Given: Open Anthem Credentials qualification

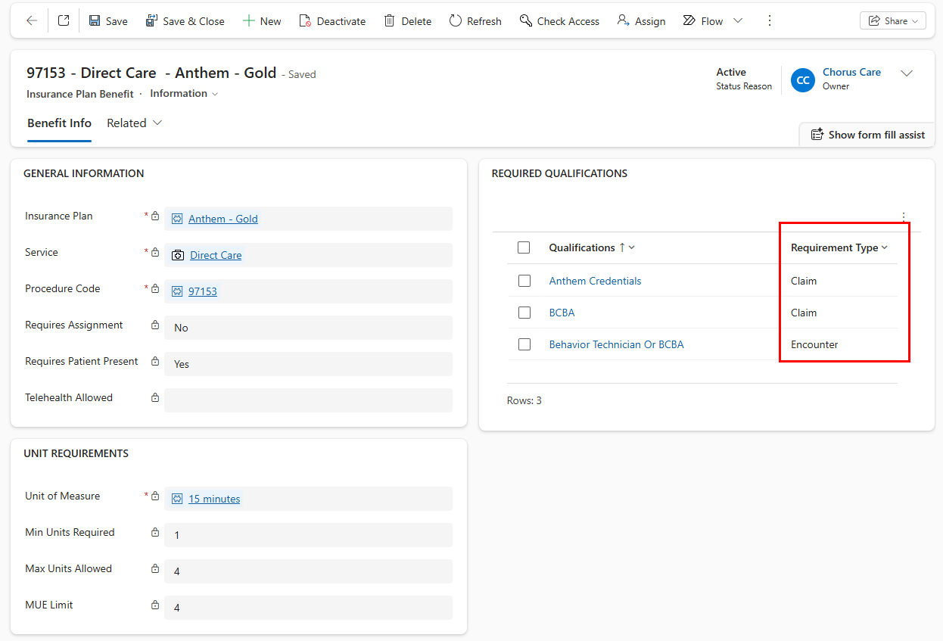Looking at the screenshot, I should 595,281.
